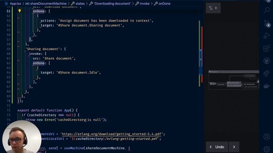Click 'Sharing document' key on line 59

43,49
